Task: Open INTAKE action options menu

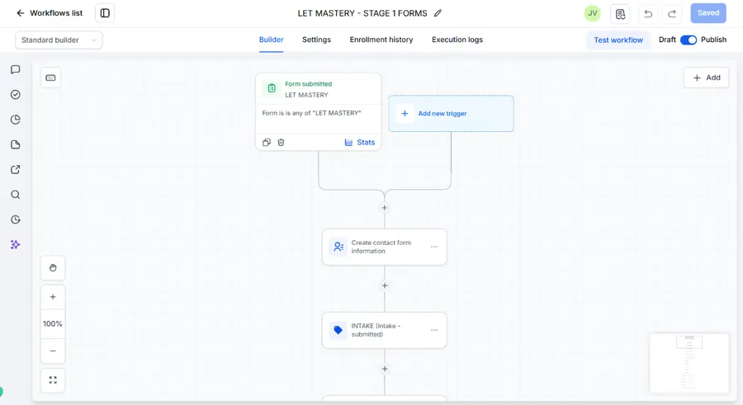Action: coord(434,330)
